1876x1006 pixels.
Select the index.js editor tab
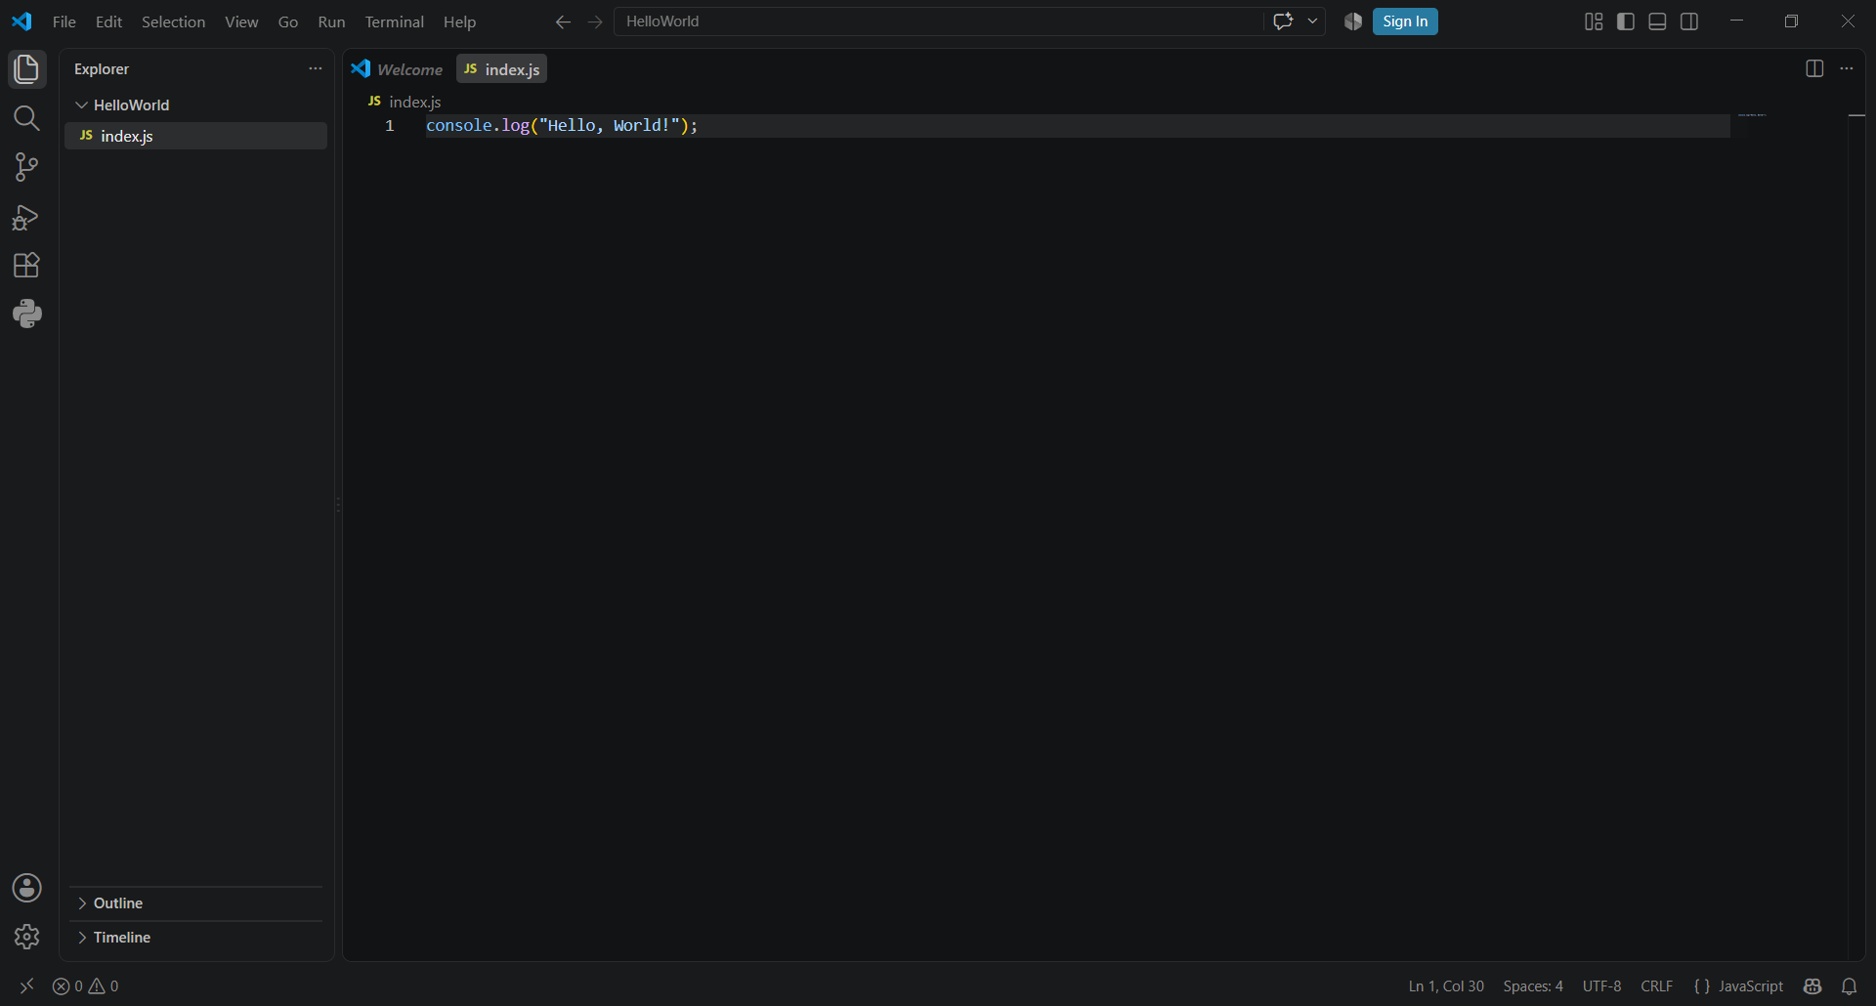point(502,69)
